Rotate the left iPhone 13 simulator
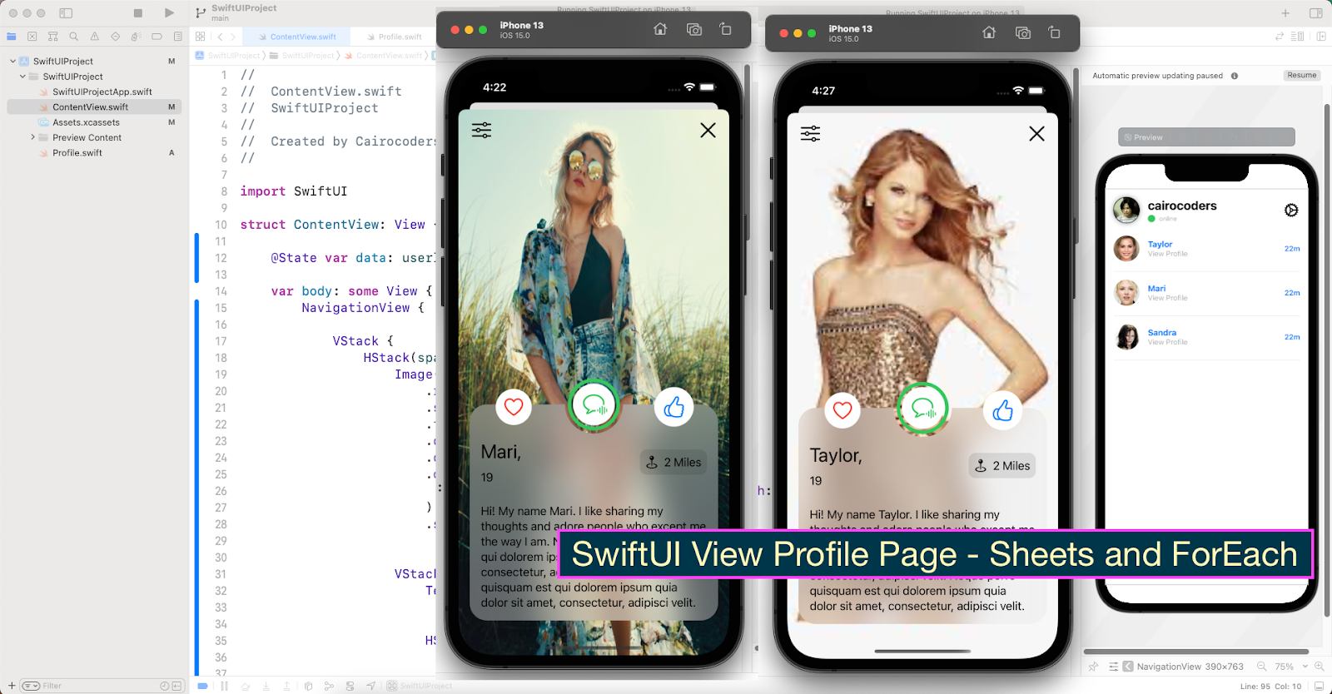1332x694 pixels. (725, 29)
